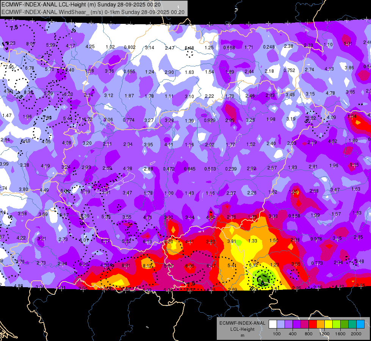Select the orange legend swatch
Viewport: 371px width, 341px height.
pos(321,324)
